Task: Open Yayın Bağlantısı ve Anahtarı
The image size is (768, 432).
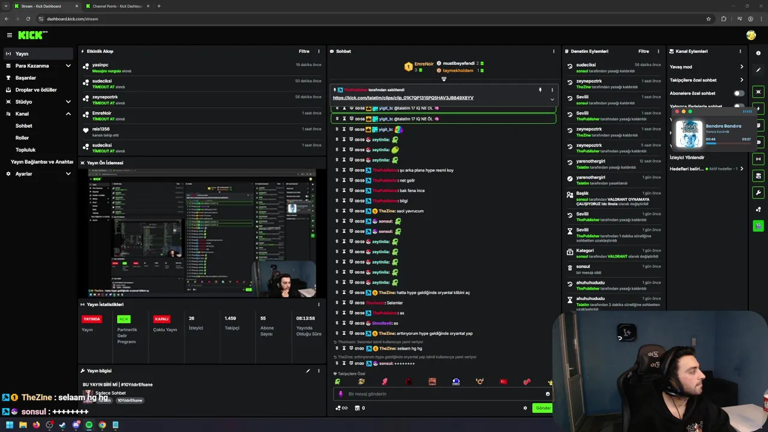Action: pos(41,161)
